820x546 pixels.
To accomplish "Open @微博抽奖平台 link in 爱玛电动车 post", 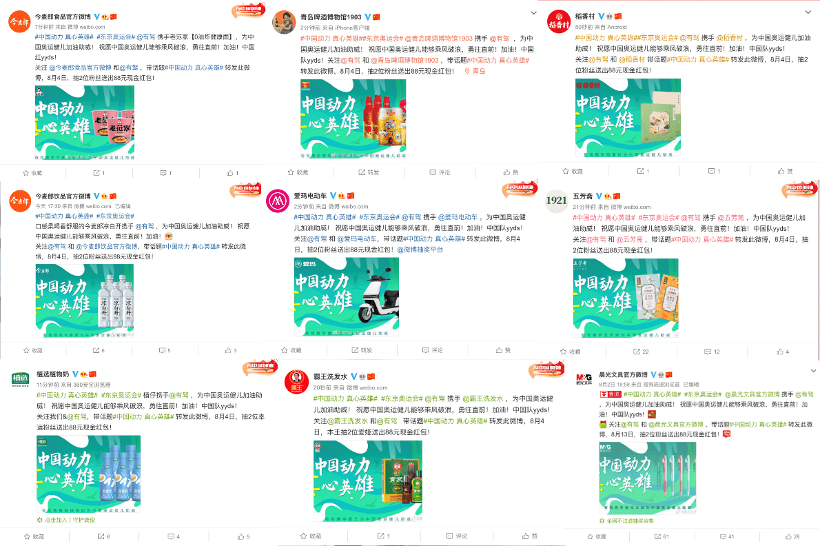I will (420, 250).
